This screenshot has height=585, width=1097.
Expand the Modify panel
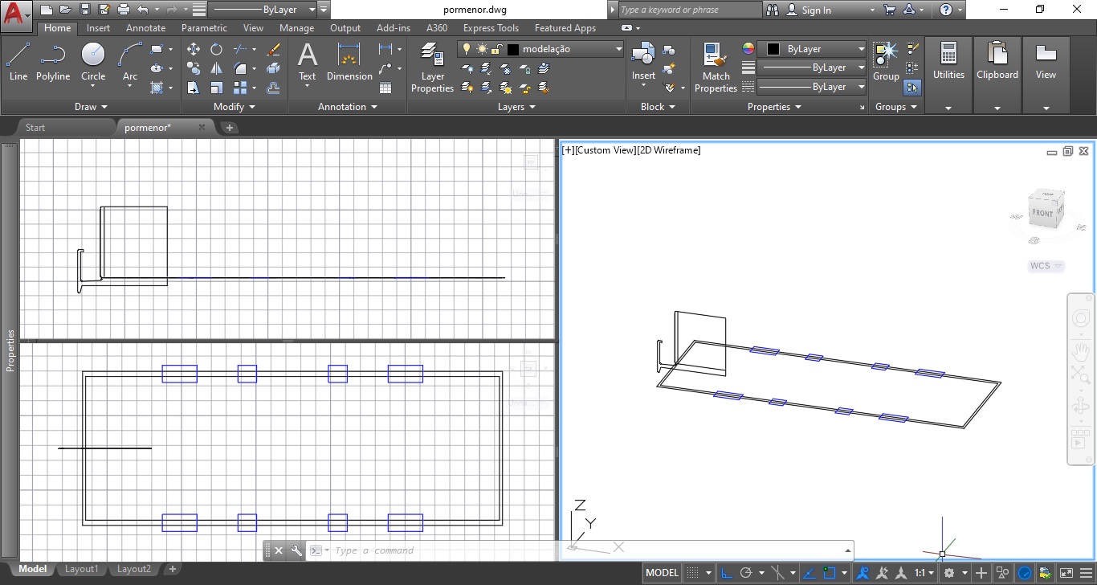(x=234, y=106)
